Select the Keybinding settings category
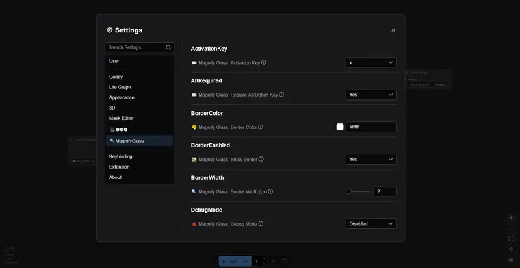 [x=121, y=156]
